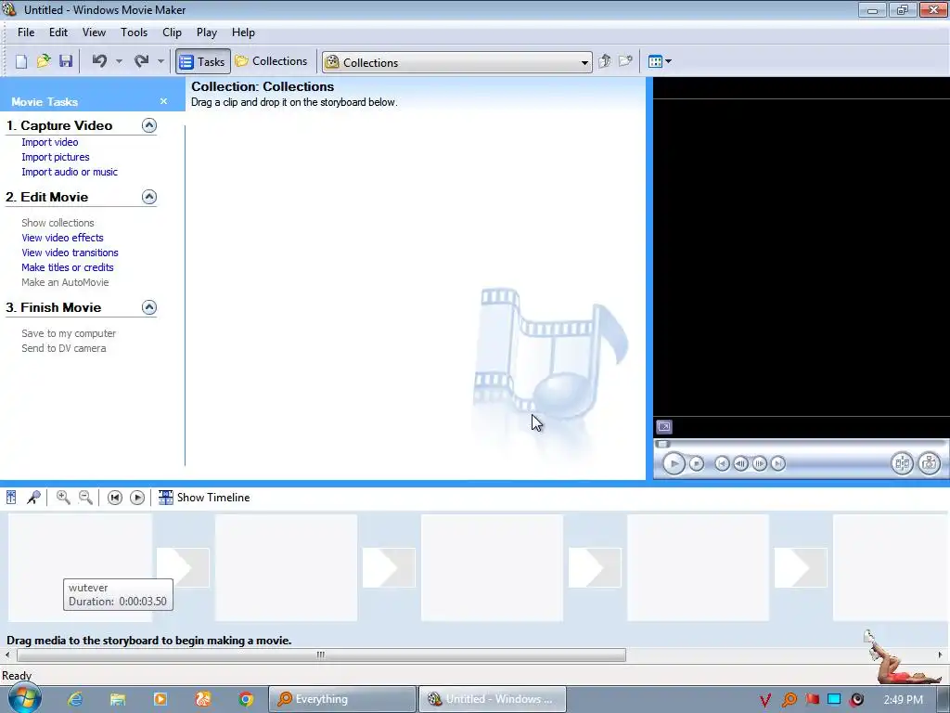The height and width of the screenshot is (713, 950).
Task: Click the Forward button in preview controls
Action: tap(778, 464)
